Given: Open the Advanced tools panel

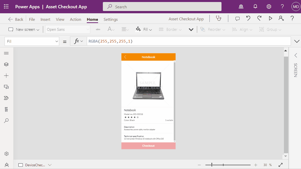Looking at the screenshot, I should (6, 109).
